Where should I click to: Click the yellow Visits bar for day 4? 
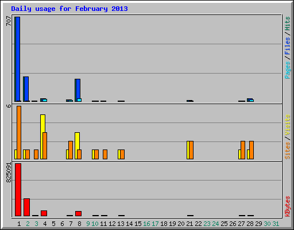tap(43, 137)
